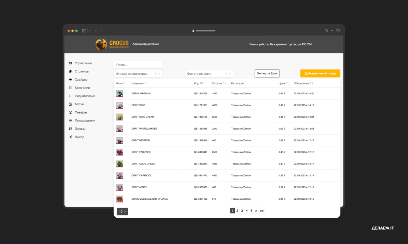
Task: Jump to last page >> button
Action: [262, 211]
